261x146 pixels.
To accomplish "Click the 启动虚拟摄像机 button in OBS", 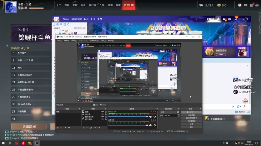I will click(x=192, y=118).
